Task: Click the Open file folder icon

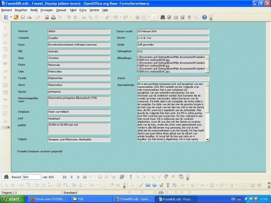Action: (x=16, y=17)
